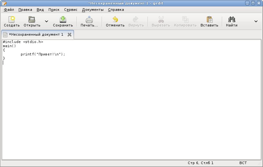Open the Файл menu
The width and height of the screenshot is (263, 167).
9,10
